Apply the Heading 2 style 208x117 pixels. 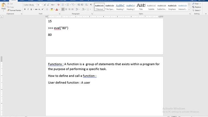click(x=131, y=7)
